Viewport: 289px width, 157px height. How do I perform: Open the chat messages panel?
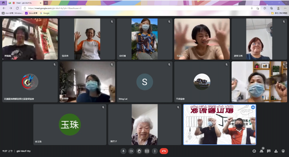click(269, 151)
